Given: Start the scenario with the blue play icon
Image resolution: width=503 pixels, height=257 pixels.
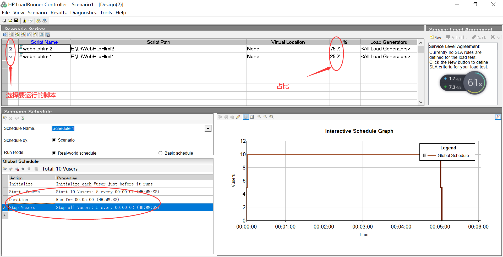Looking at the screenshot, I should click(5, 34).
